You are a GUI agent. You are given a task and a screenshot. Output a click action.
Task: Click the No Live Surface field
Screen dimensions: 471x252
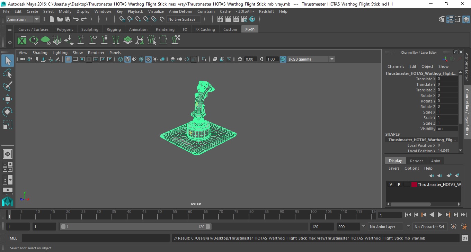click(x=183, y=19)
